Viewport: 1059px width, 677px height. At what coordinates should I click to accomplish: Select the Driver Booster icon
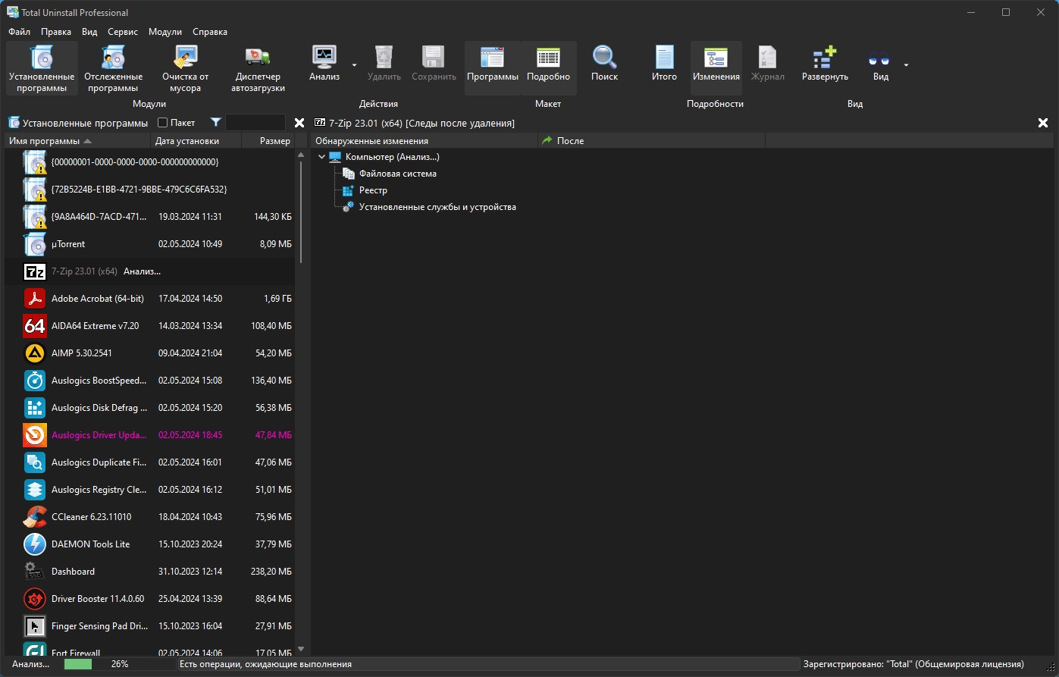coord(35,599)
